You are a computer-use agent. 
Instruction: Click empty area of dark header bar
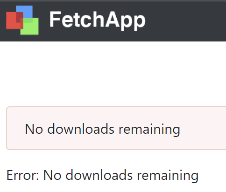pos(187,21)
